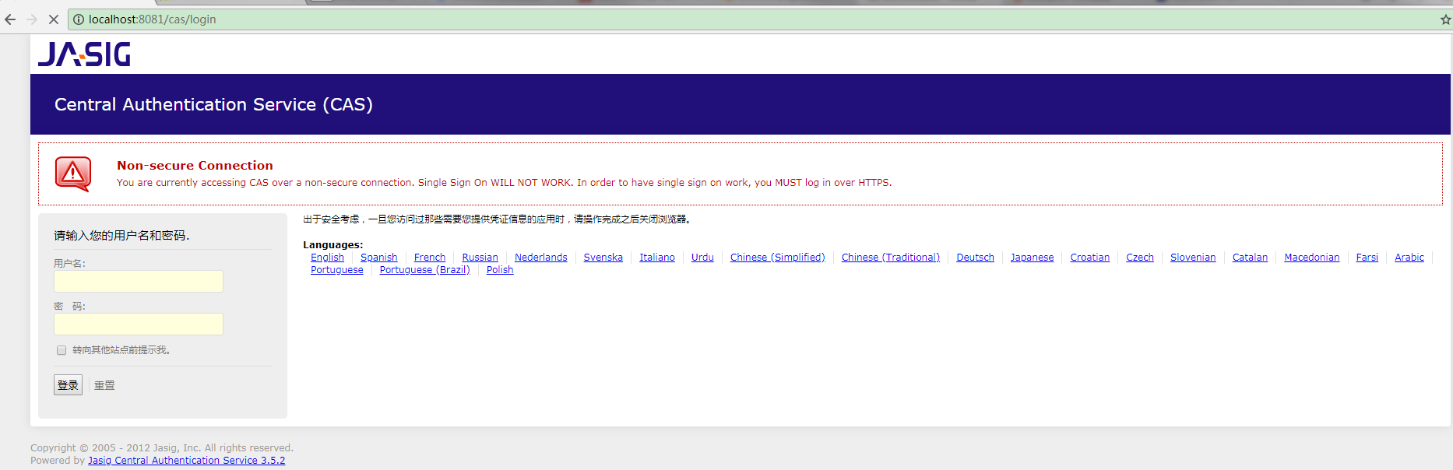Click the address bar URL field
The width and height of the screenshot is (1453, 470).
pos(759,19)
